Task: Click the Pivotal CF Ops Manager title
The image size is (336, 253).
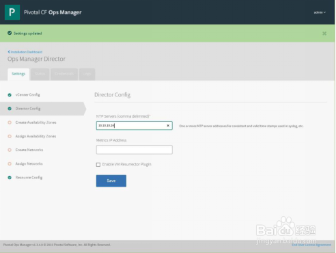Action: click(x=53, y=12)
